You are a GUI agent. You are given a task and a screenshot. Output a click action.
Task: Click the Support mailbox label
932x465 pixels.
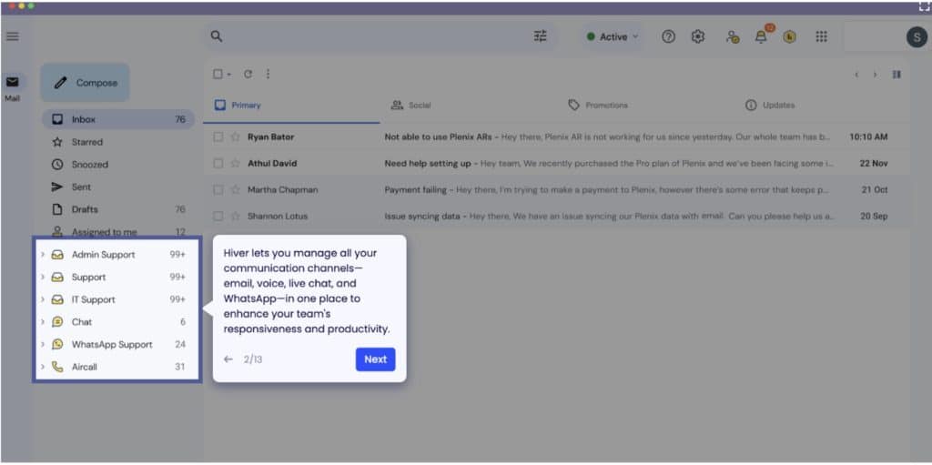pos(88,278)
